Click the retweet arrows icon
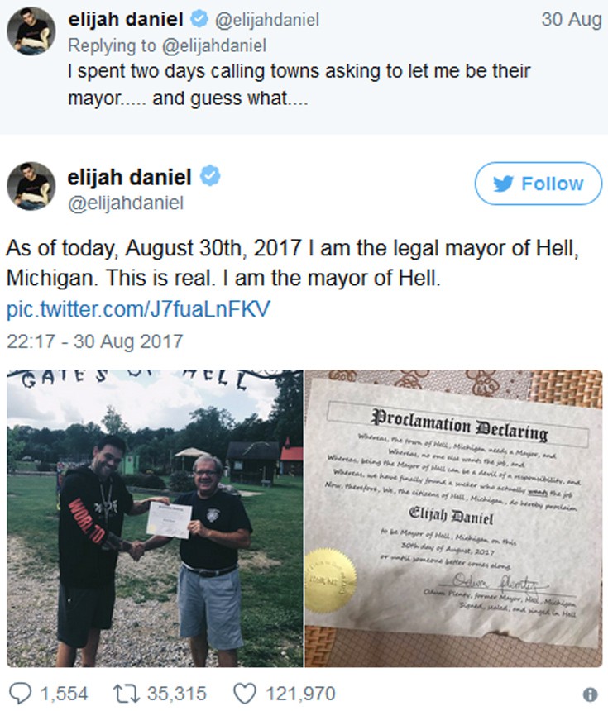Screen dimensions: 608x711 coord(127,694)
